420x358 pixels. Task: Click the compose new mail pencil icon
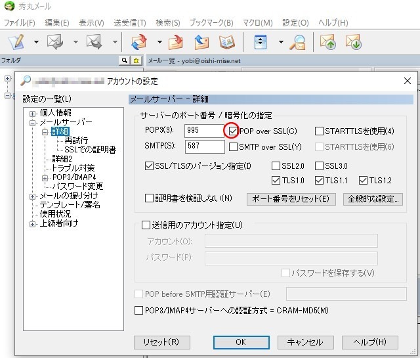pos(16,42)
